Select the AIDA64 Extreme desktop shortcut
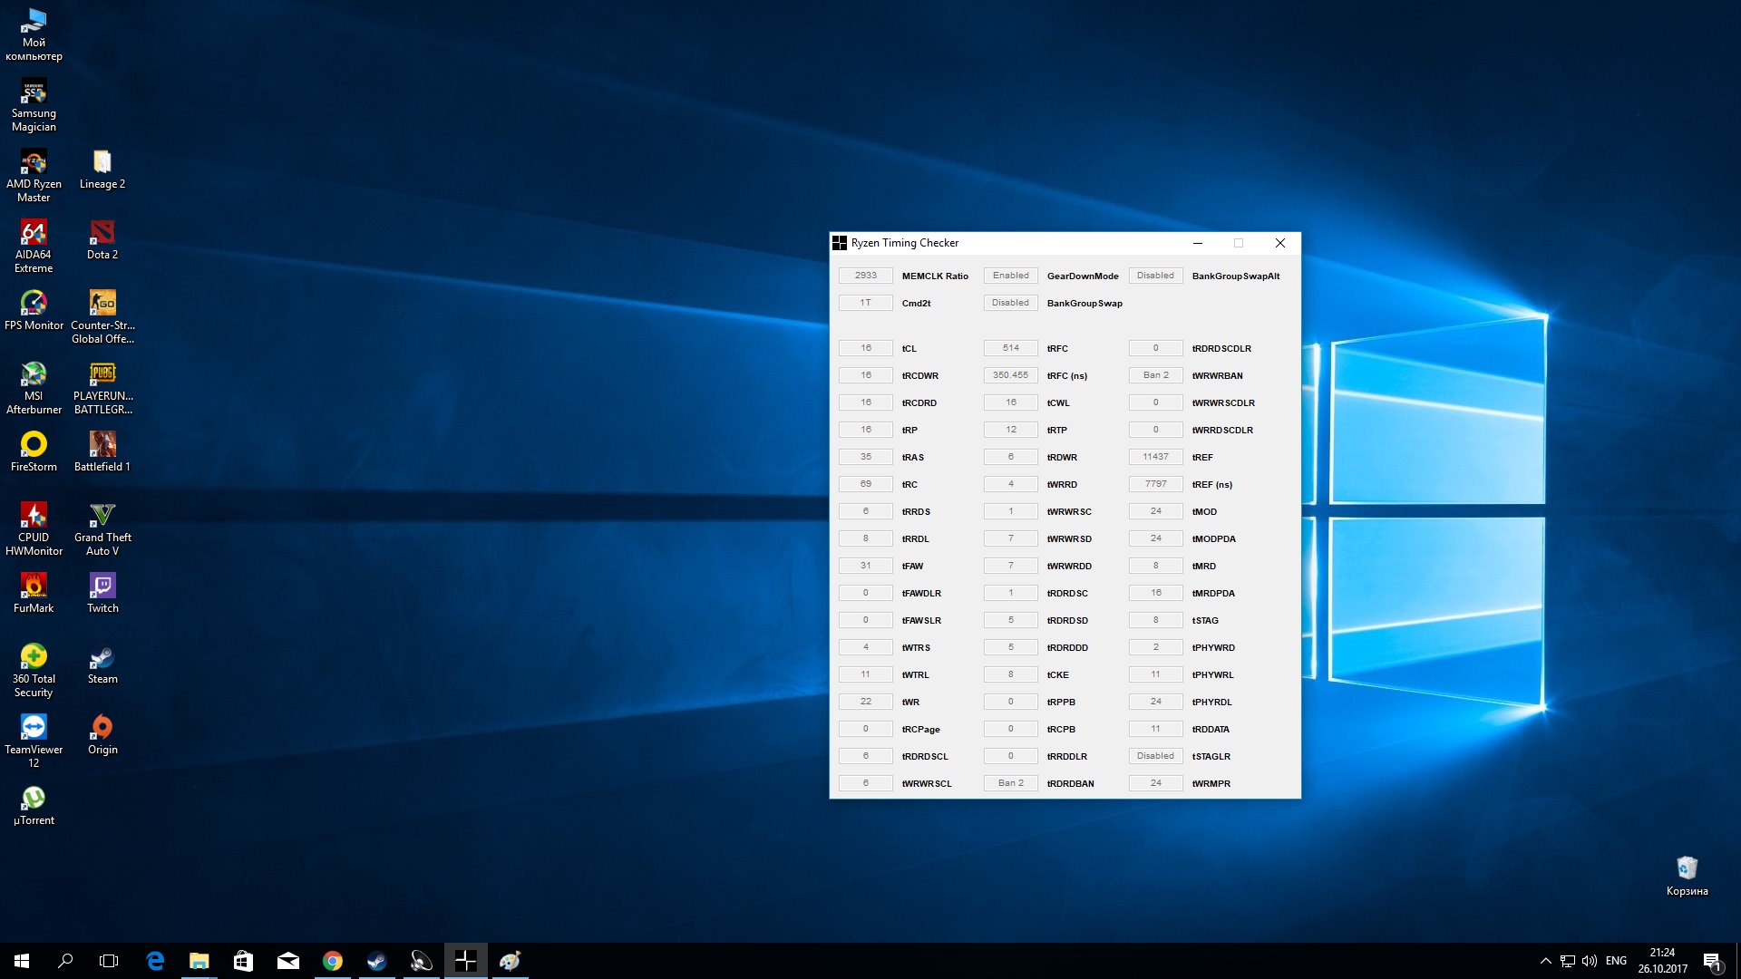Viewport: 1741px width, 979px height. [34, 234]
